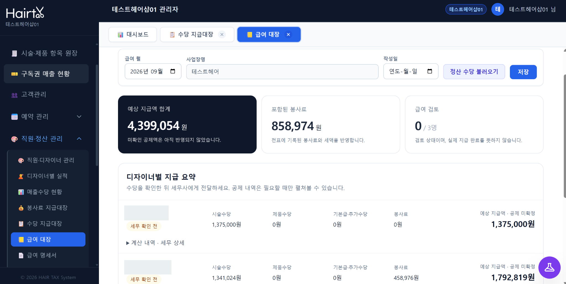Click the 테스트헤어샵01 님 user name

click(x=532, y=9)
